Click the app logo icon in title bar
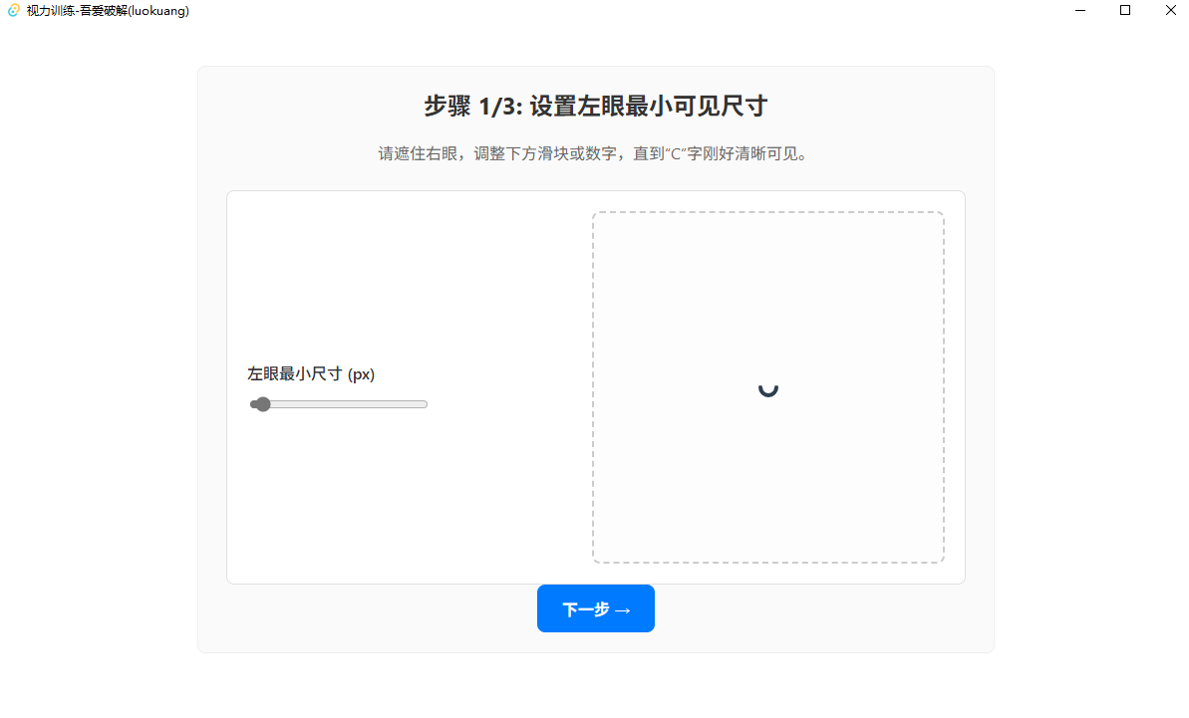The image size is (1189, 718). point(13,11)
